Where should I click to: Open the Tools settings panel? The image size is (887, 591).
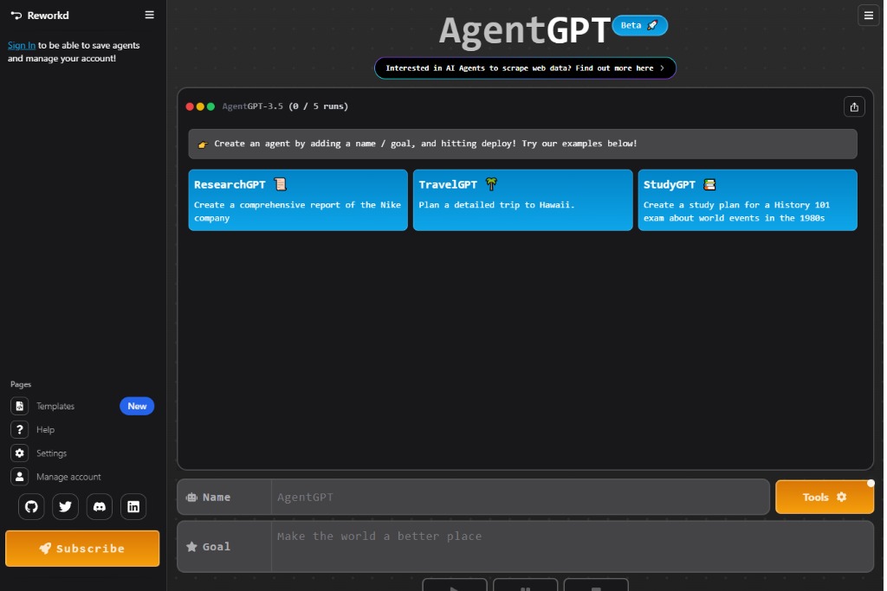click(824, 497)
